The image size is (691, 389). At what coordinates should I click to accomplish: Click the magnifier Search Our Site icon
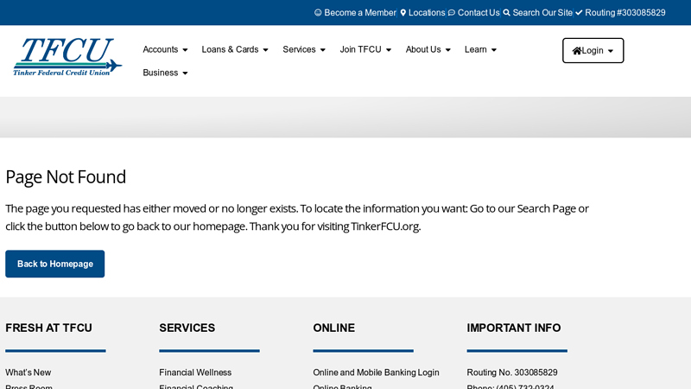coord(507,13)
